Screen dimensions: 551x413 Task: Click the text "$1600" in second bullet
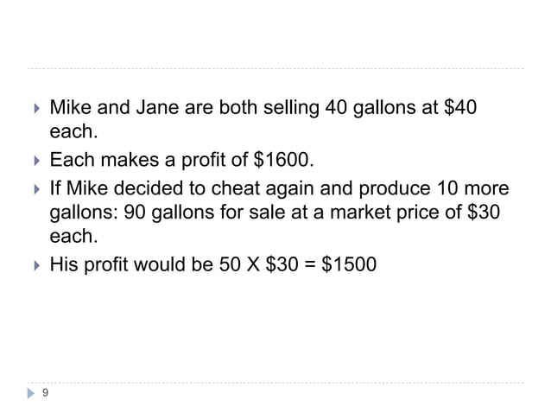pyautogui.click(x=282, y=160)
